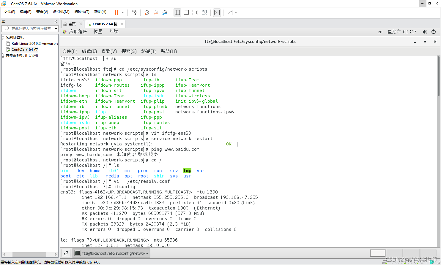Click the VMware Workstation logo in title bar

click(4, 4)
